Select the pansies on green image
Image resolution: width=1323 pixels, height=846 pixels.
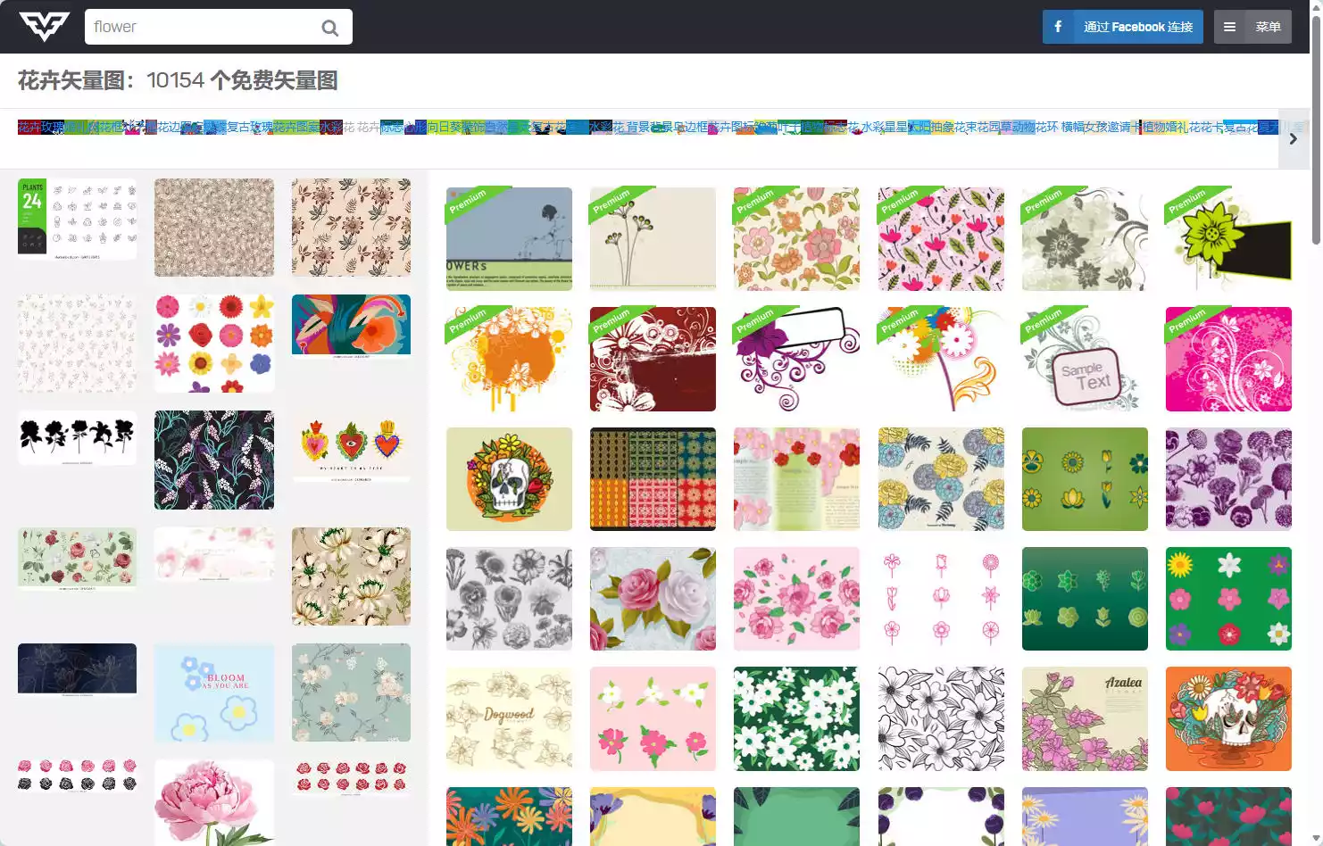click(x=1085, y=479)
